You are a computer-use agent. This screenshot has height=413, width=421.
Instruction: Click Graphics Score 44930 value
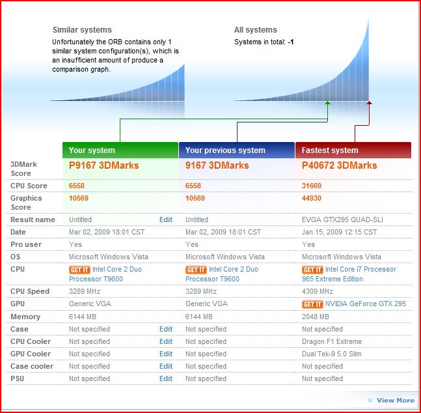(312, 198)
